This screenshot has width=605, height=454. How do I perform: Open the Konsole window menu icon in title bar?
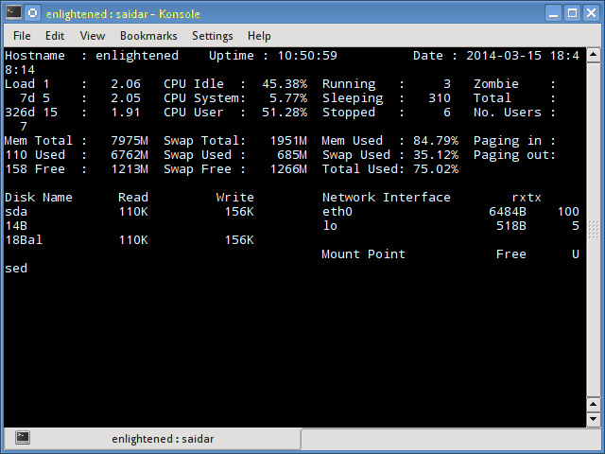click(11, 12)
